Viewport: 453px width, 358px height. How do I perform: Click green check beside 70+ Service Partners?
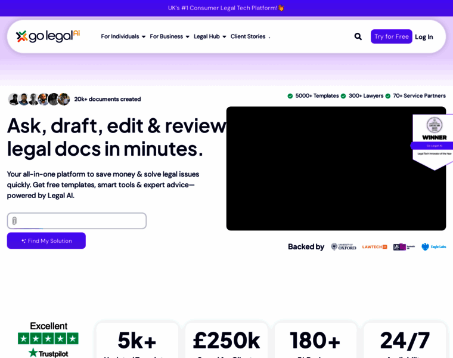387,96
